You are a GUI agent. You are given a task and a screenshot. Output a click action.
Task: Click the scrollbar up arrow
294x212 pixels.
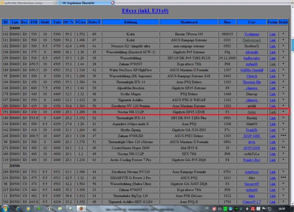[x=292, y=7]
